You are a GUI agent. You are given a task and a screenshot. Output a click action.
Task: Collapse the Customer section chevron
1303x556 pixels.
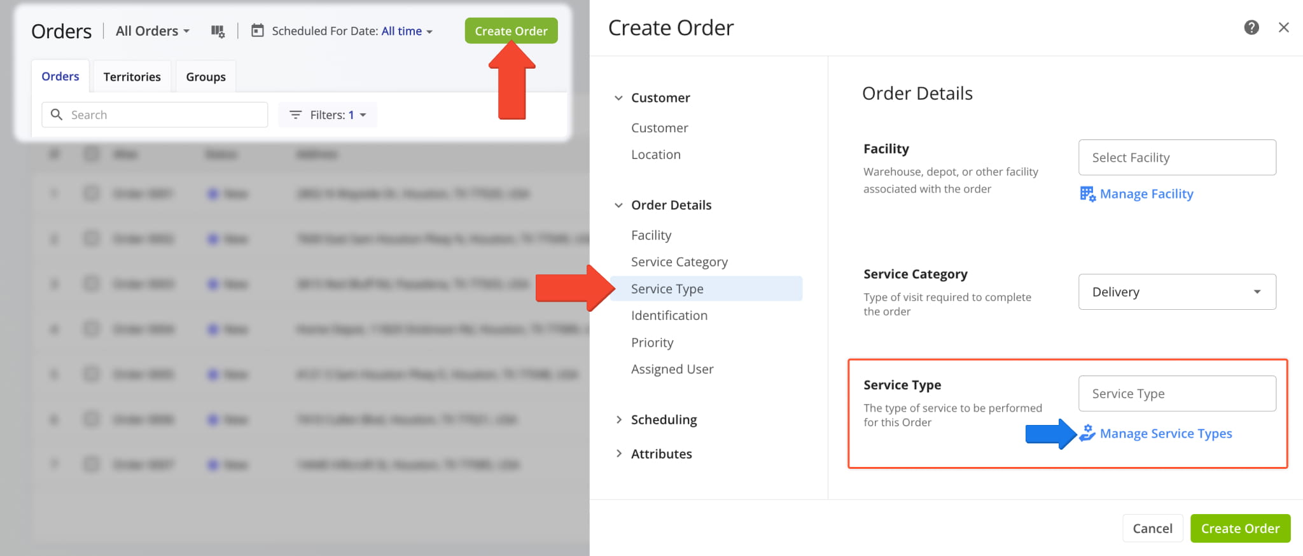[x=618, y=98]
